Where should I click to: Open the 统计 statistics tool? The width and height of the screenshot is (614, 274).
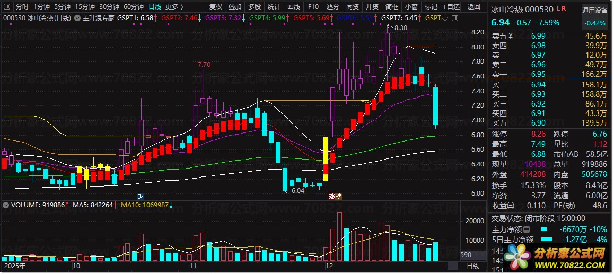(274, 7)
